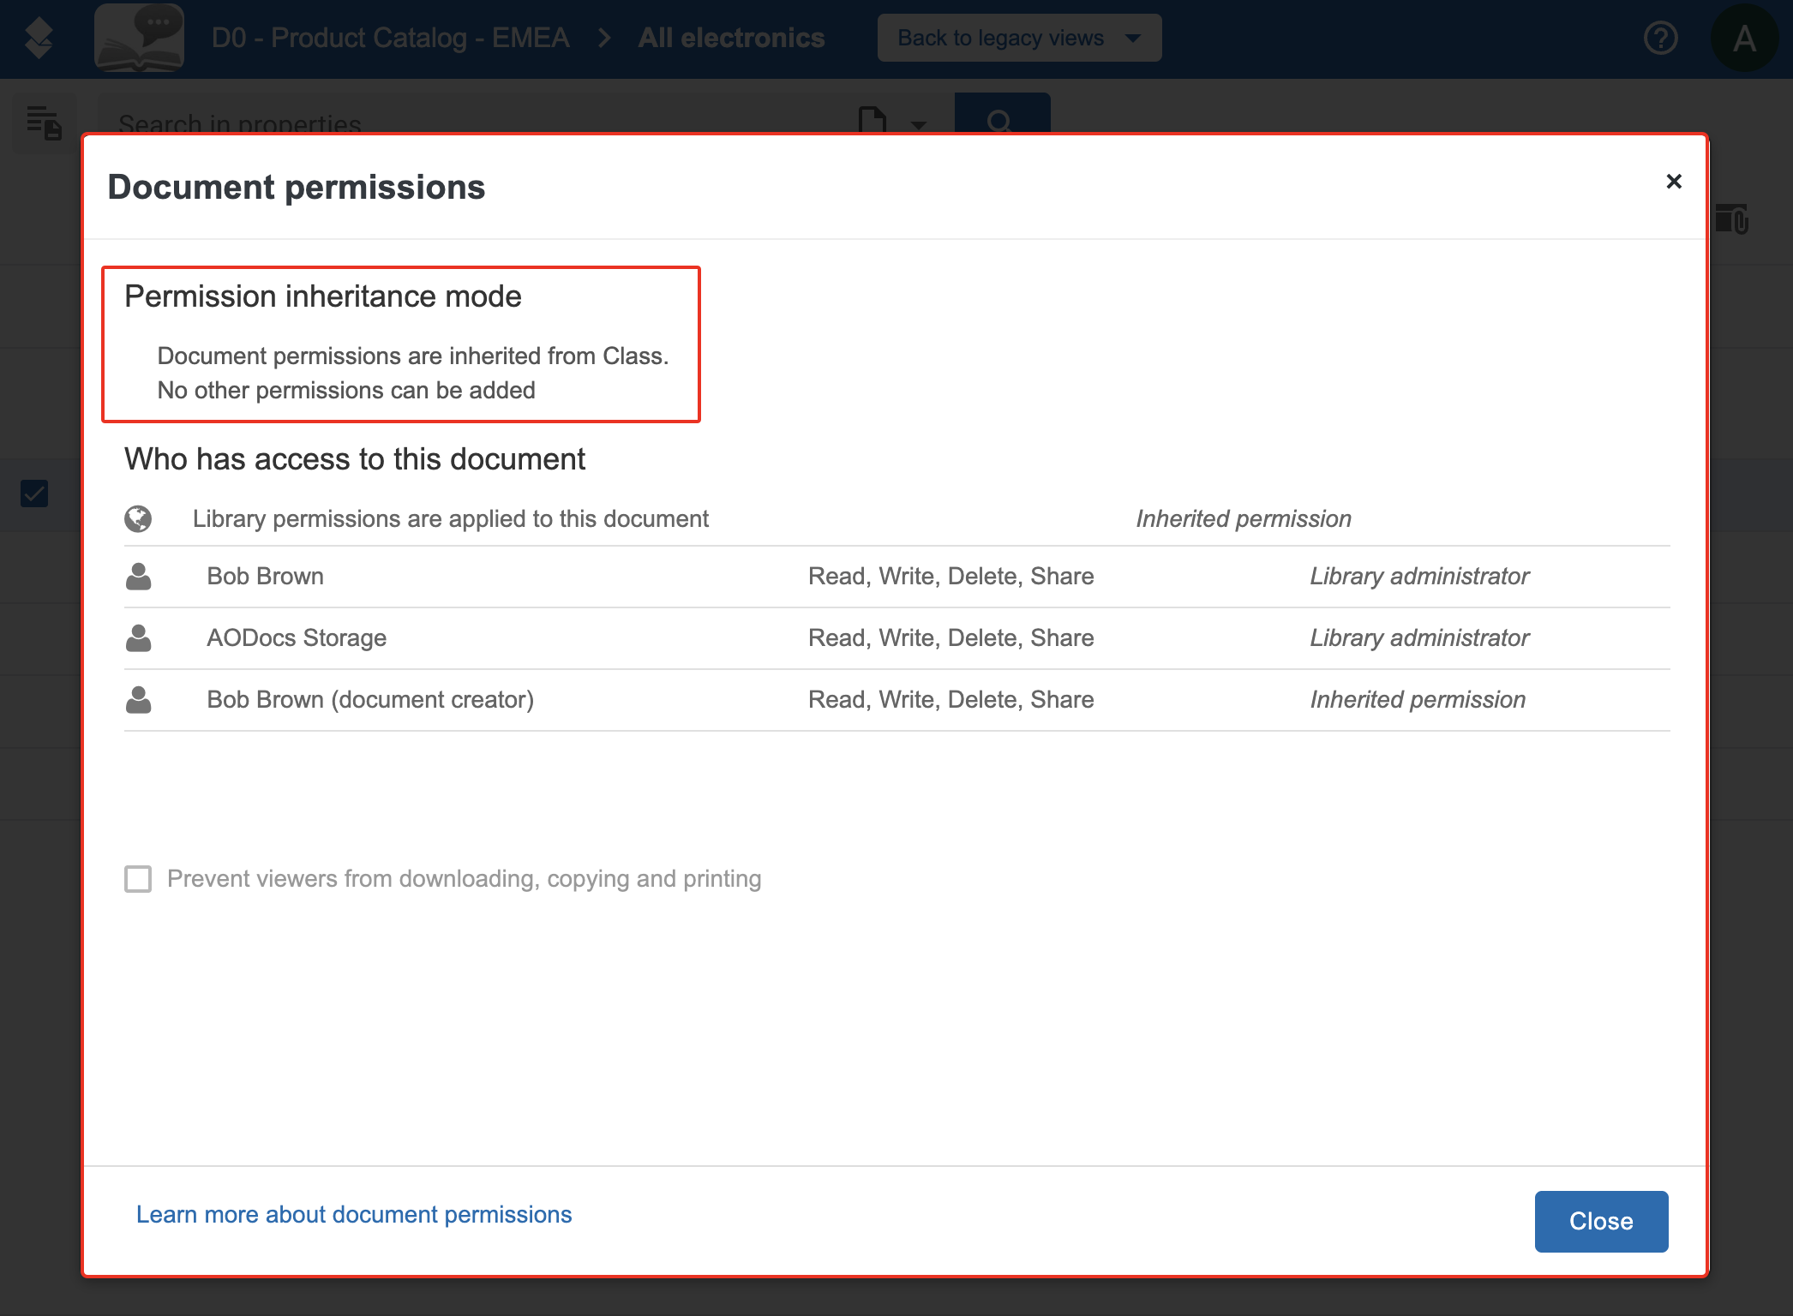
Task: Click the person icon beside AODocs Storage
Action: [138, 637]
